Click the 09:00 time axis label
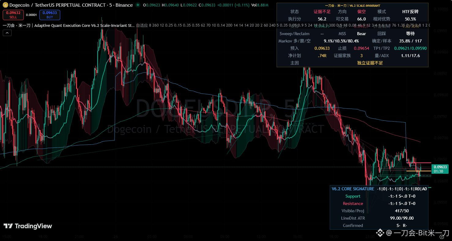The image size is (452, 241). 225,237
